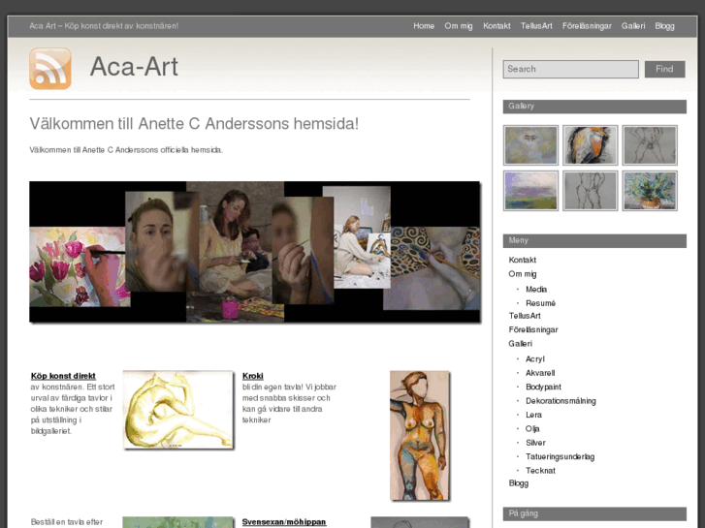Open the purple landscape gallery thumbnail
The height and width of the screenshot is (528, 705).
(x=530, y=191)
